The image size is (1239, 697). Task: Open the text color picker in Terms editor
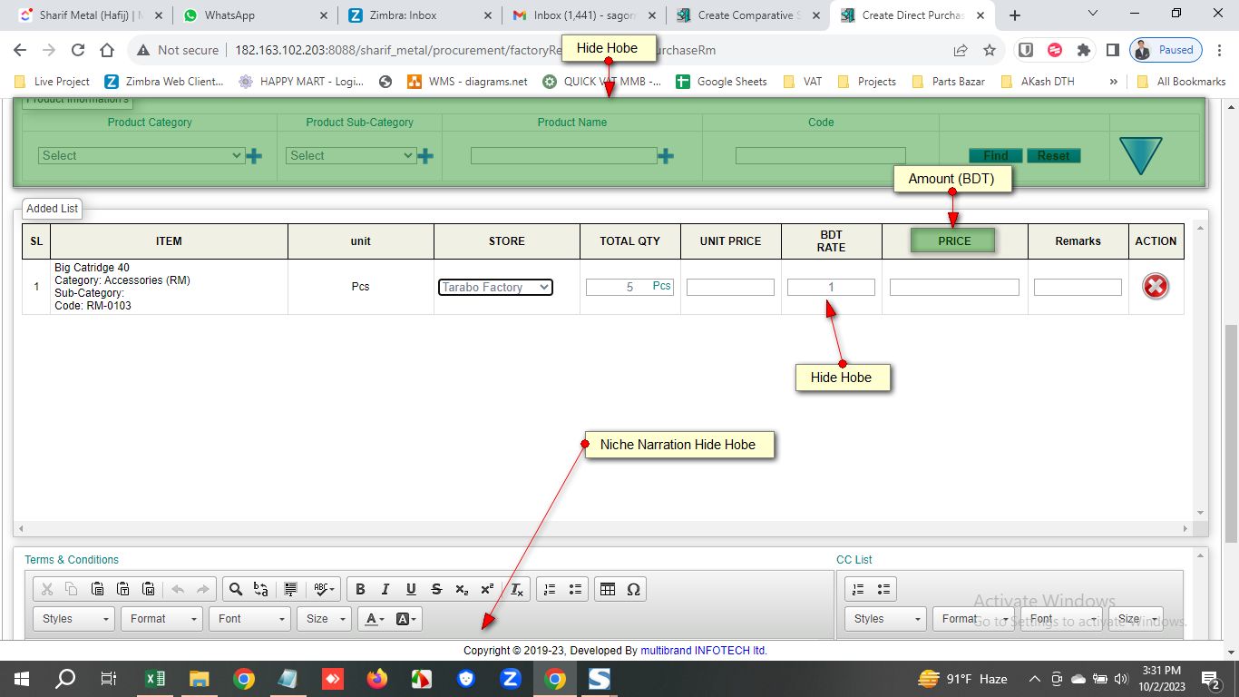pos(374,619)
